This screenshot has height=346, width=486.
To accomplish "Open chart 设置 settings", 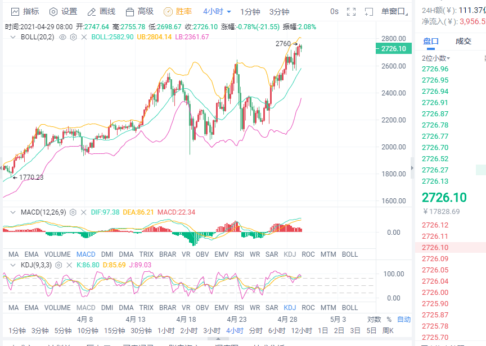I will [x=63, y=11].
